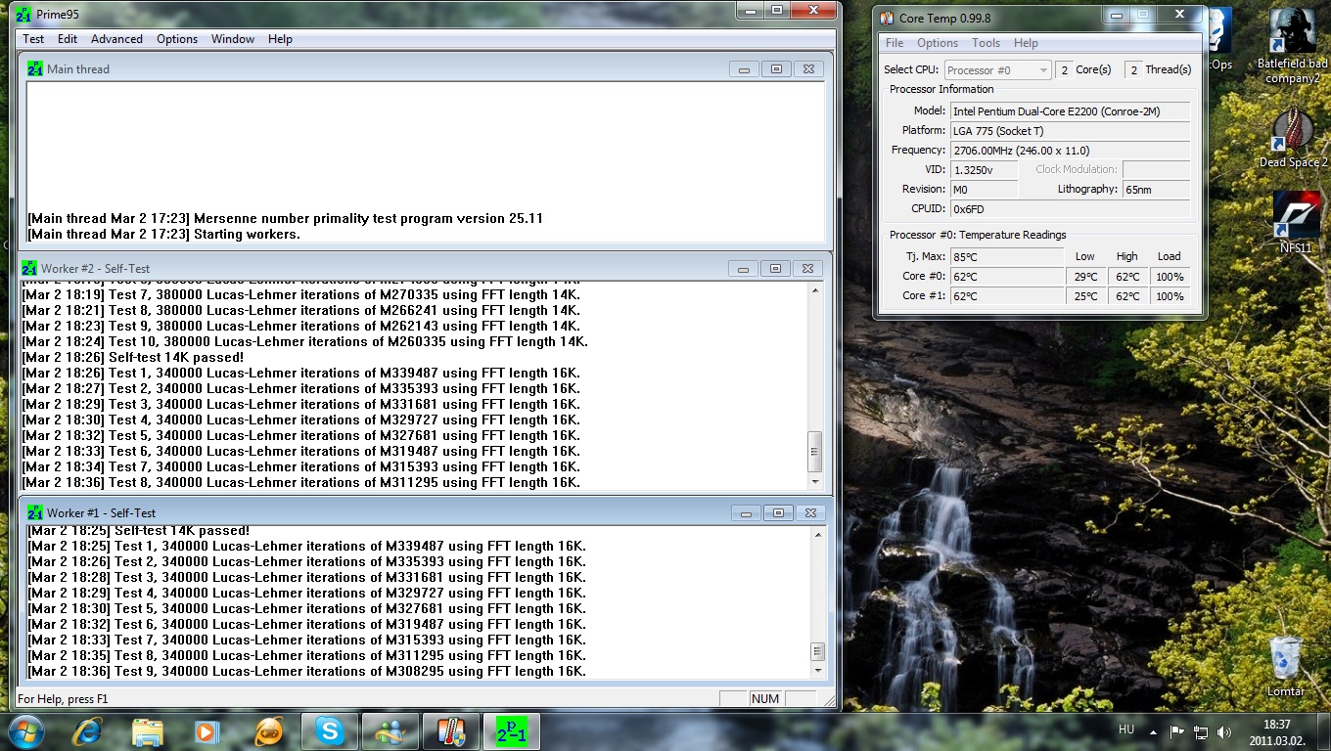This screenshot has width=1331, height=751.
Task: Click Worker #2 scrollbar up arrow
Action: pyautogui.click(x=814, y=290)
